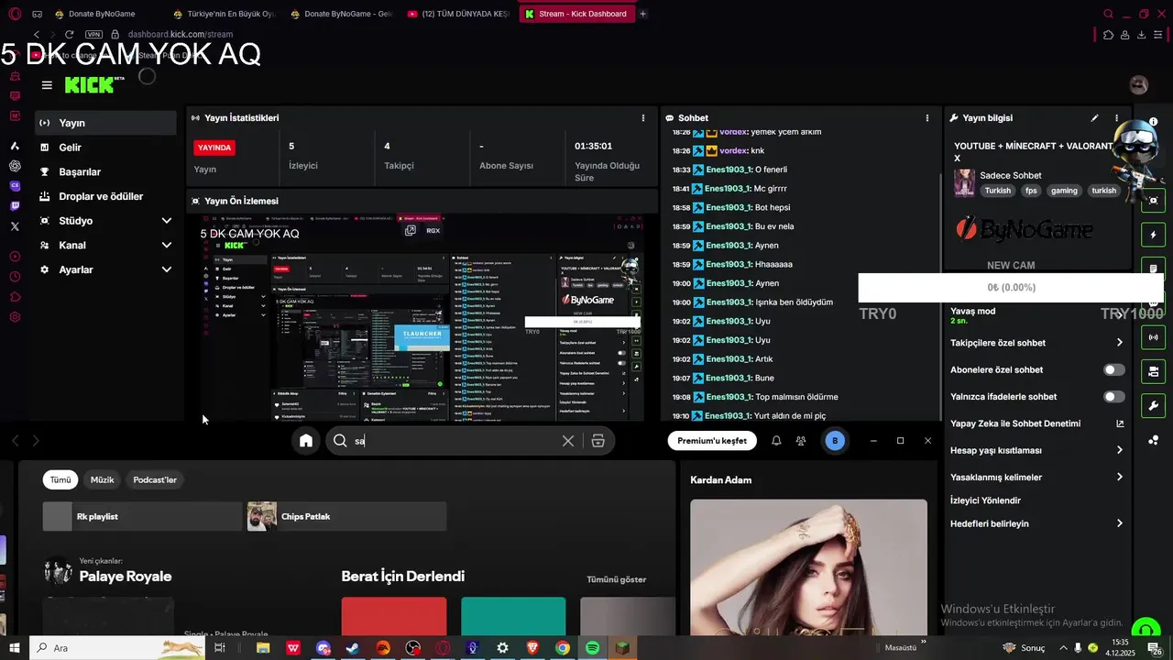Click the green broadcast signal icon
Image resolution: width=1173 pixels, height=660 pixels.
coord(1153,337)
